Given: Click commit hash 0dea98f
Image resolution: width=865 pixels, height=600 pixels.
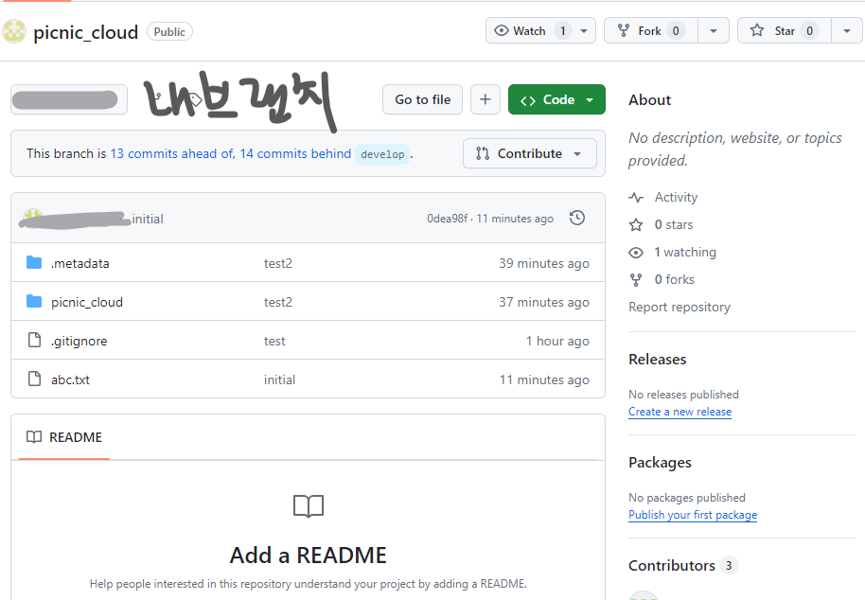Looking at the screenshot, I should (x=448, y=219).
